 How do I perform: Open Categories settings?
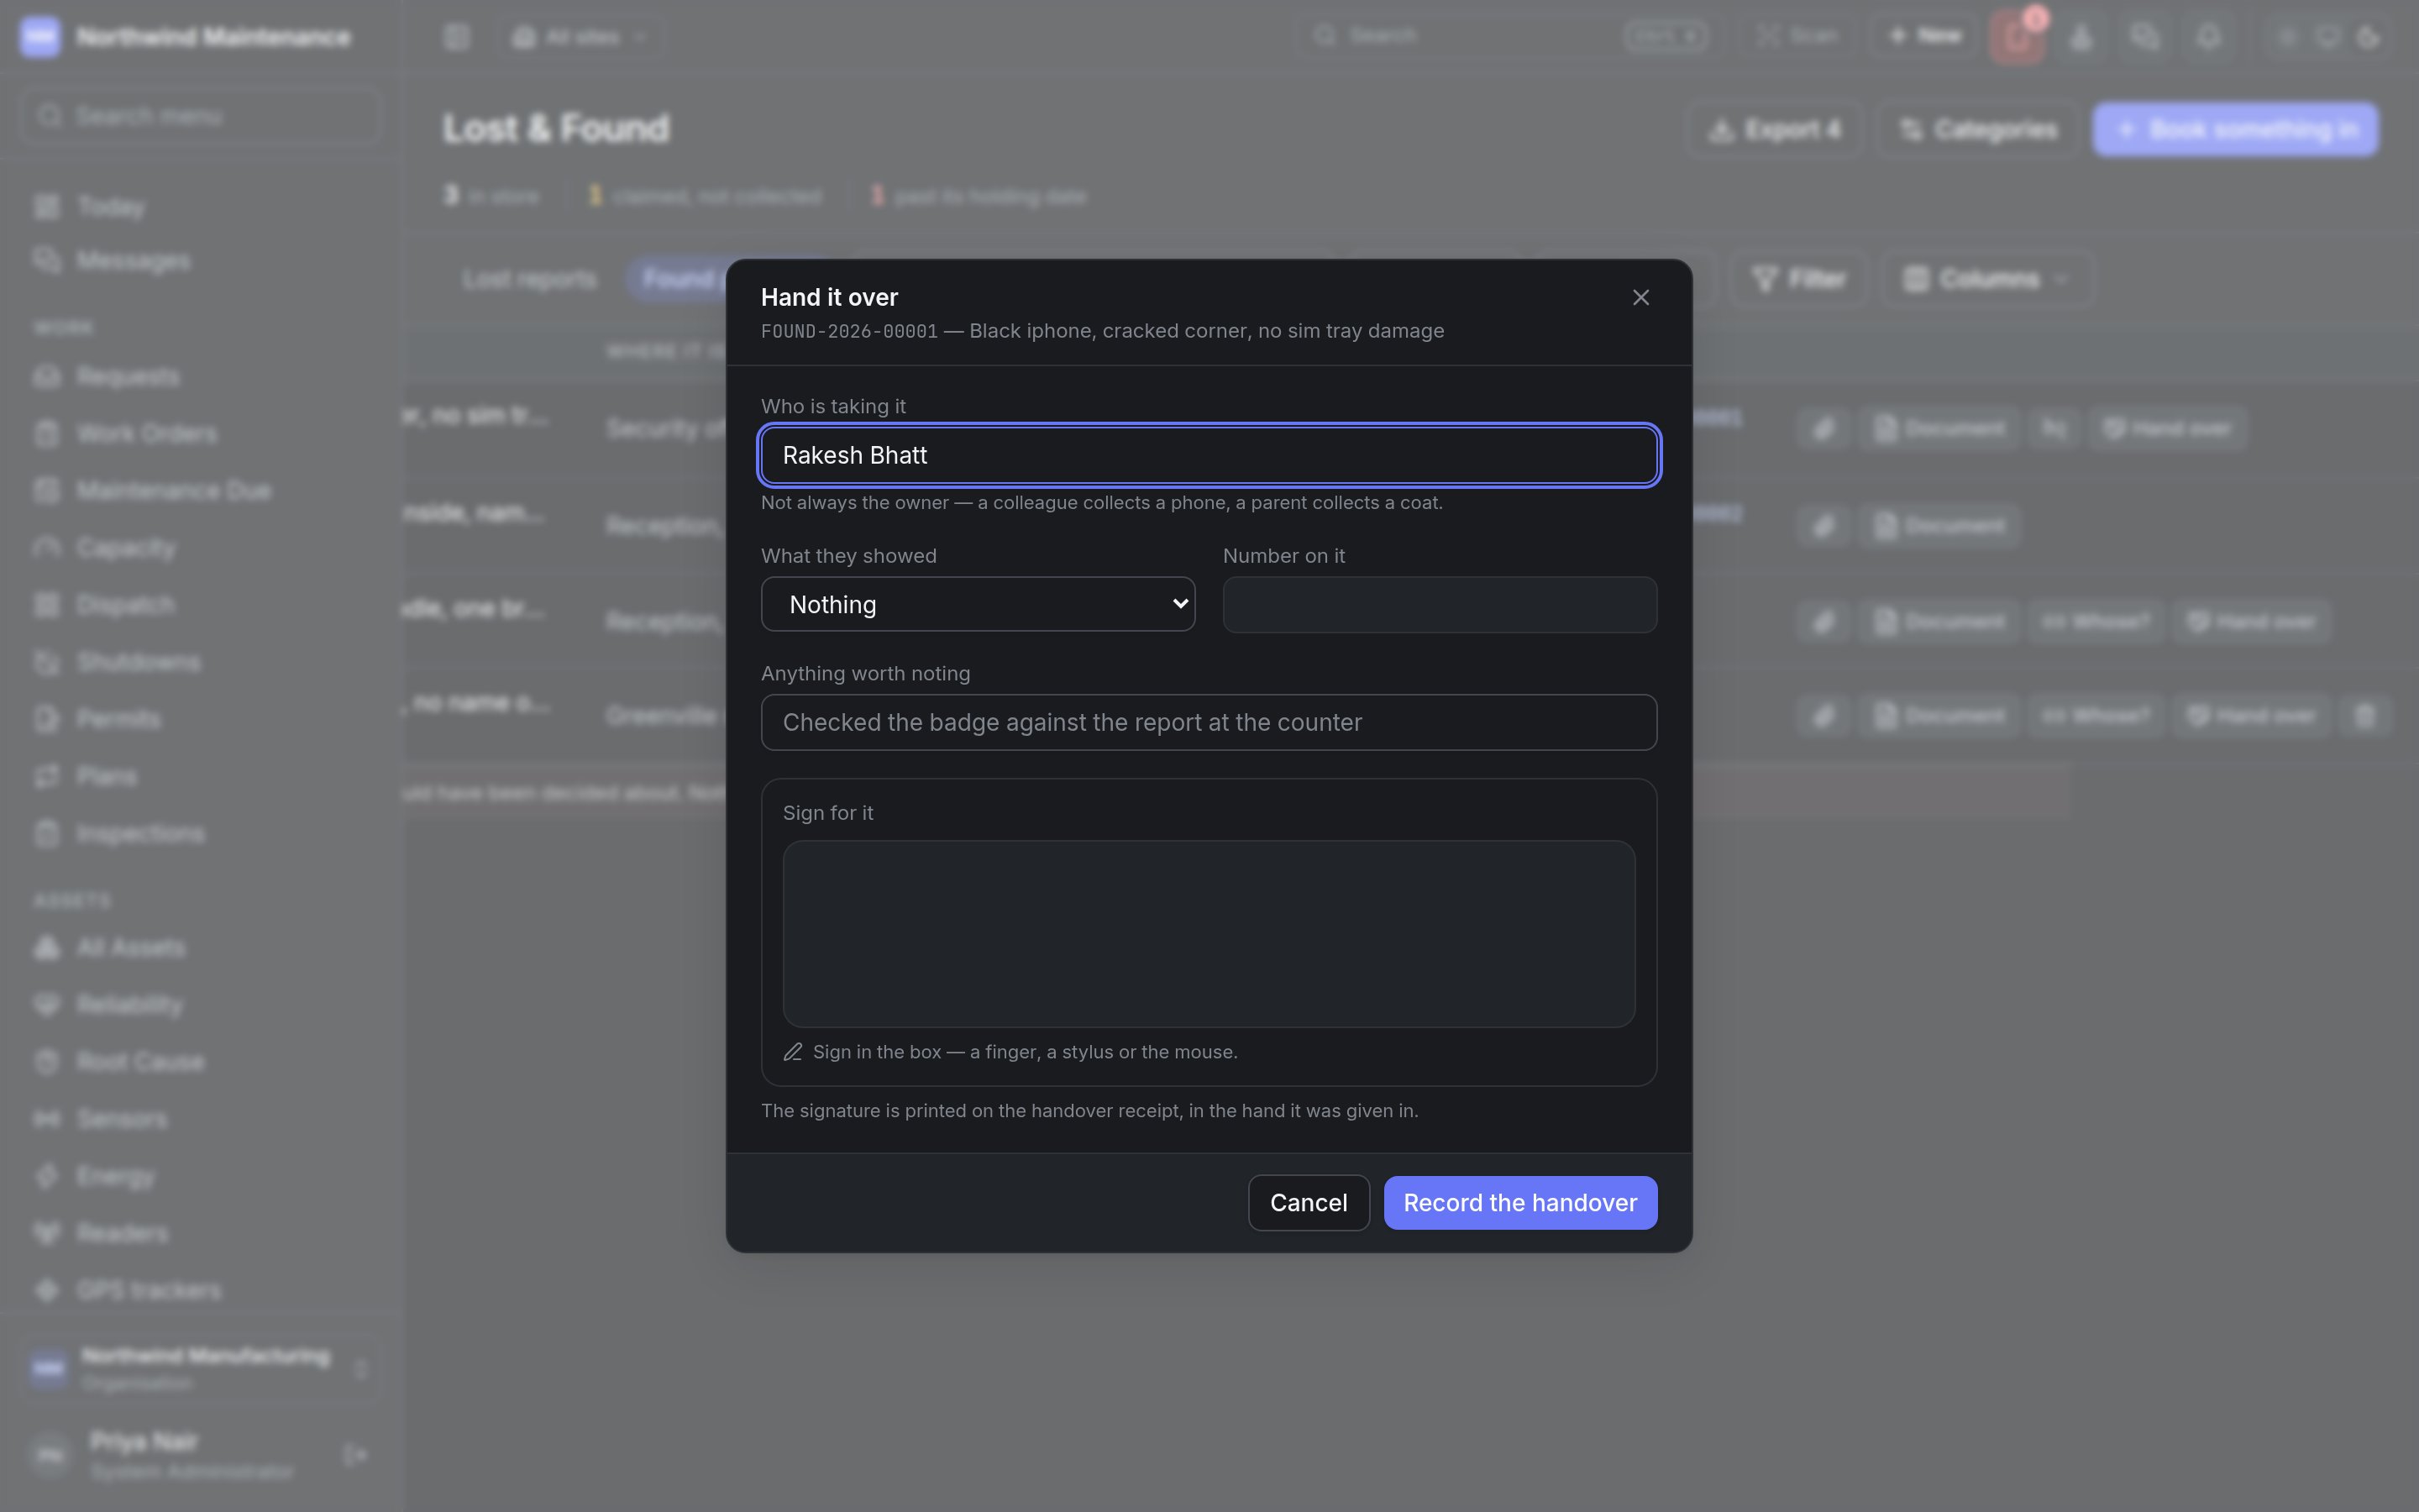1977,129
